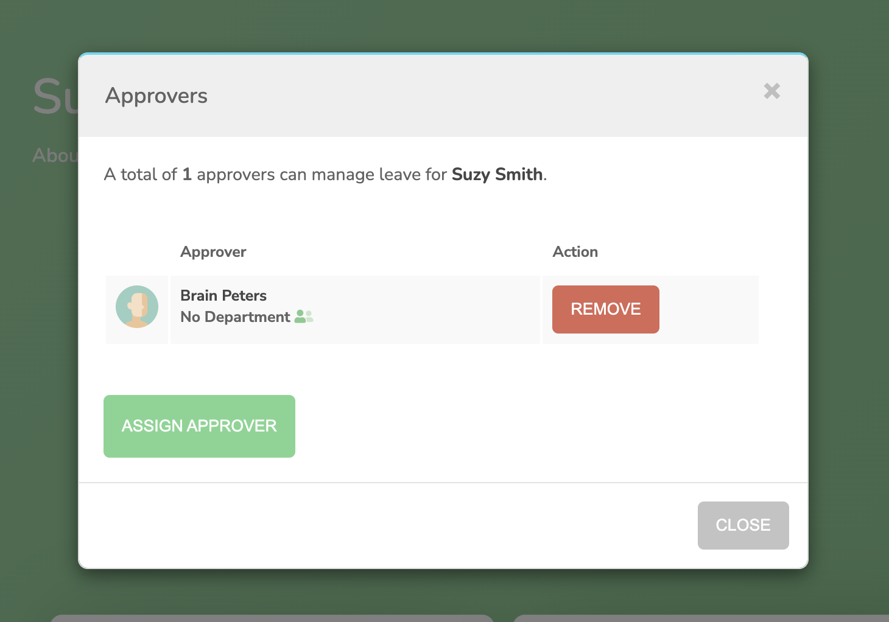Click Brain Peters' avatar picture
This screenshot has width=889, height=622.
point(137,307)
